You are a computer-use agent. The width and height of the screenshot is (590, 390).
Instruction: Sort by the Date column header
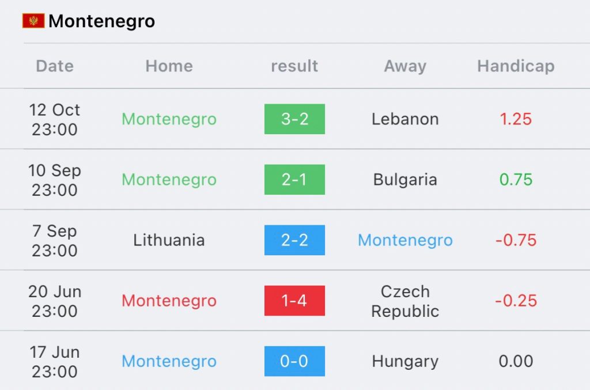(x=55, y=66)
